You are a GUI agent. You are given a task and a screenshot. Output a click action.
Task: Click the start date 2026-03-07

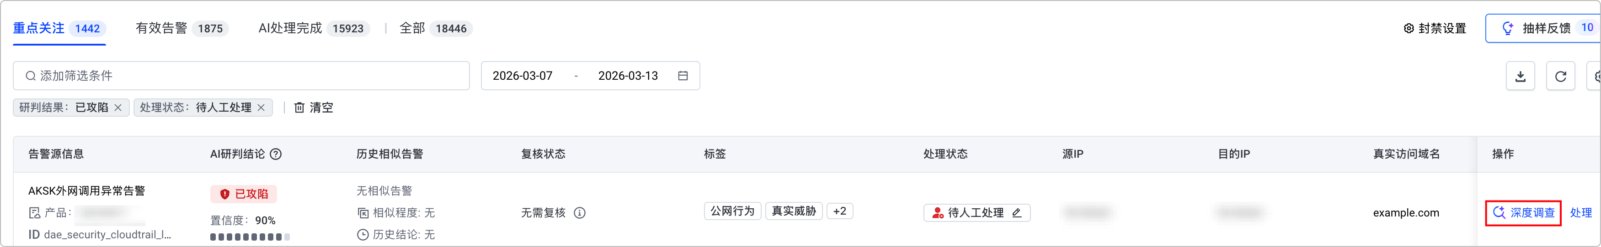(522, 76)
